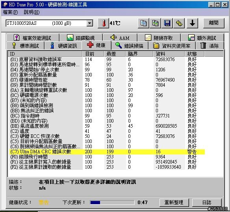The image size is (230, 212).
Task: Click the 狀態 column header
Action: click(x=195, y=54)
